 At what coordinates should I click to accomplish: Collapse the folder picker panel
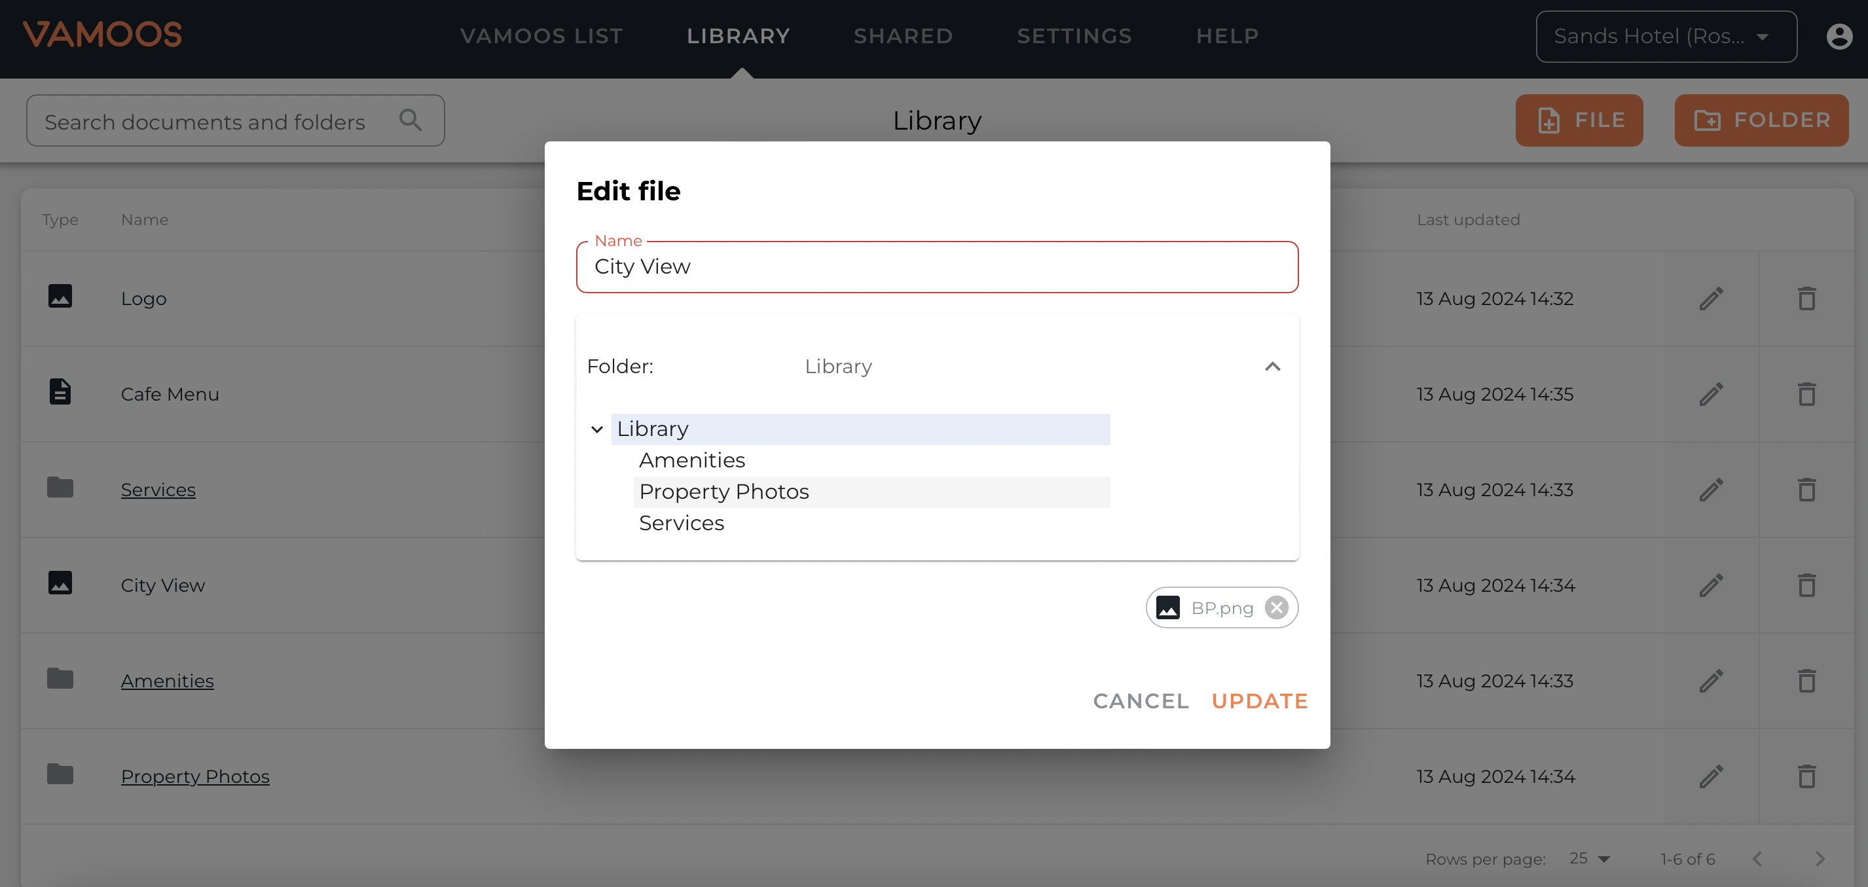[1272, 367]
